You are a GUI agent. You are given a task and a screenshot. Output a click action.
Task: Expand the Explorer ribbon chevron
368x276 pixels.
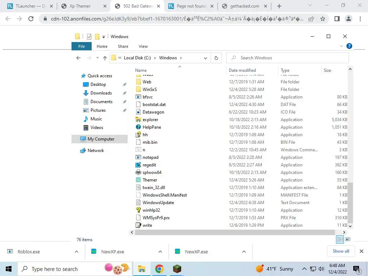click(341, 46)
